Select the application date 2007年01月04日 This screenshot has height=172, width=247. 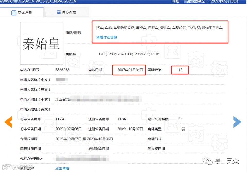click(130, 70)
